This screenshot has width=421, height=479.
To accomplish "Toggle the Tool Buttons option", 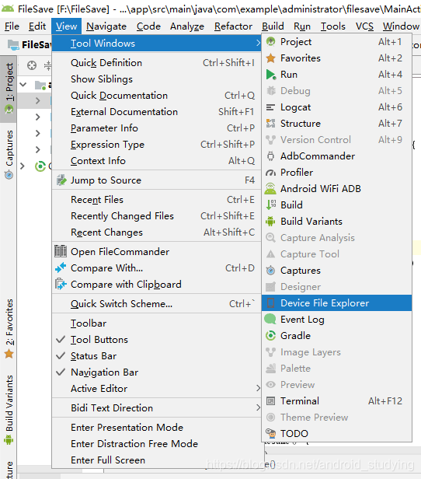I will click(156, 340).
